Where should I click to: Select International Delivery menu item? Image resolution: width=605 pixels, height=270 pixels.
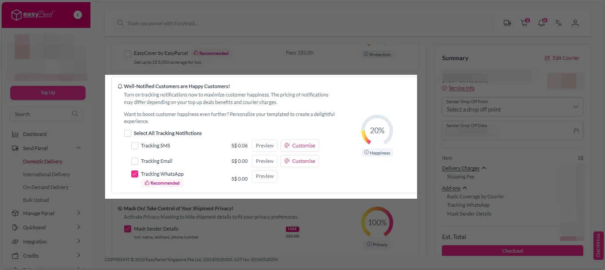pos(47,174)
